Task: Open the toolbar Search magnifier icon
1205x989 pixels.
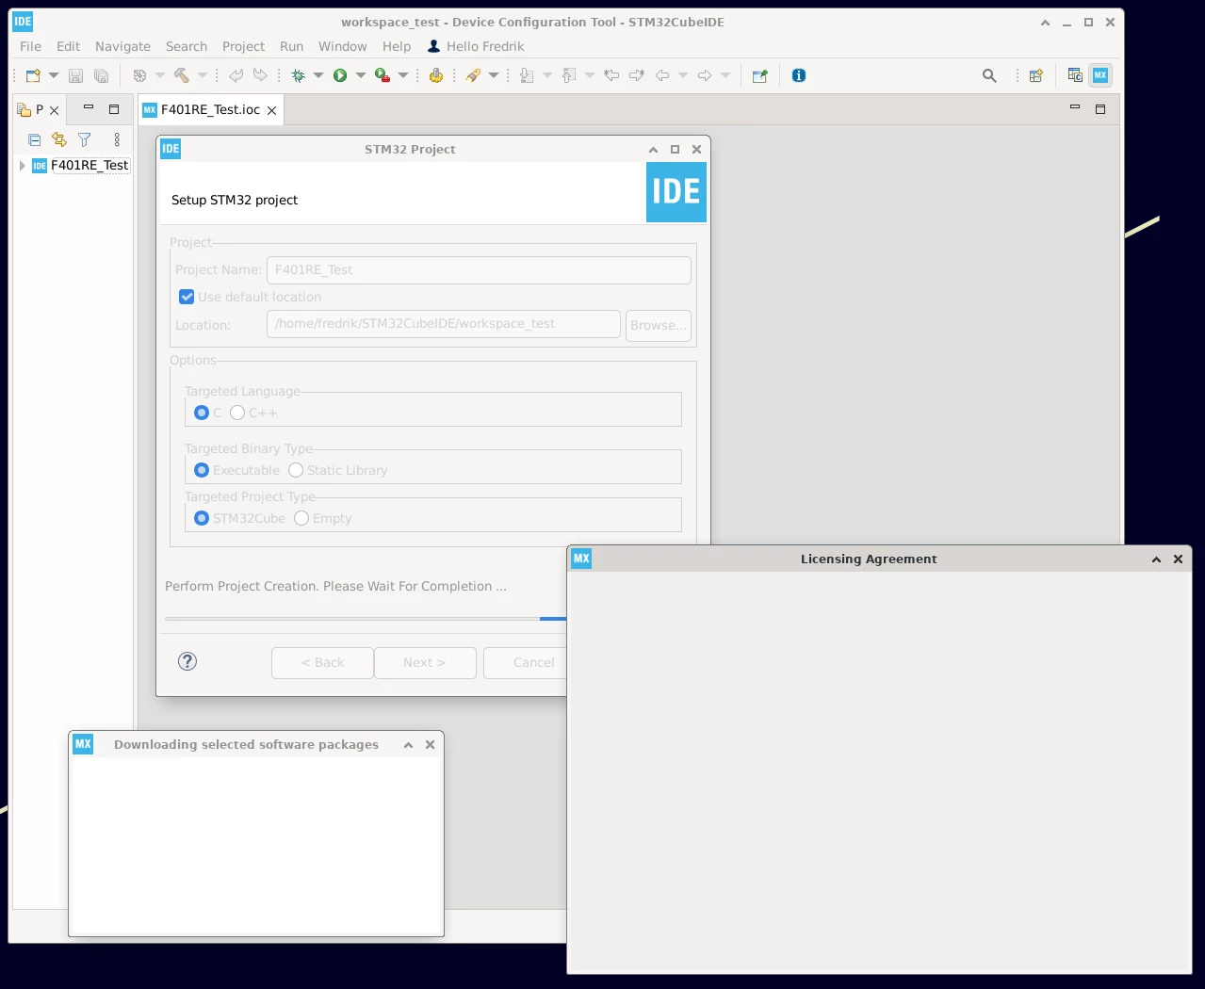Action: pos(989,75)
